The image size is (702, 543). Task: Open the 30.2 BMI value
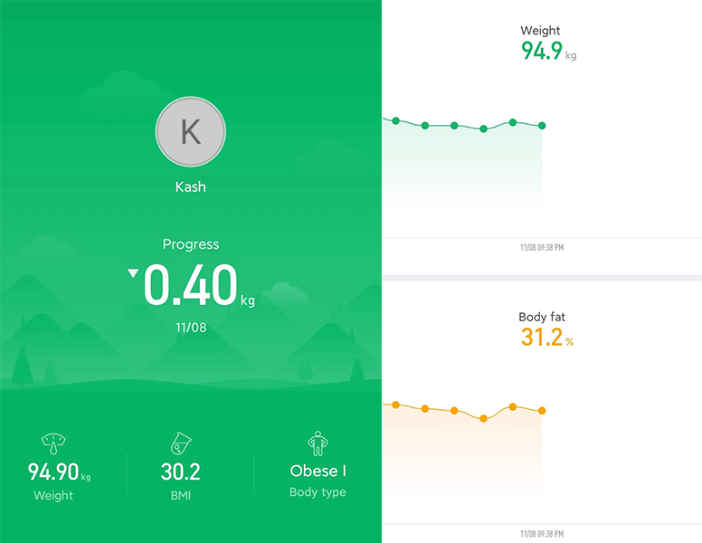tap(181, 472)
